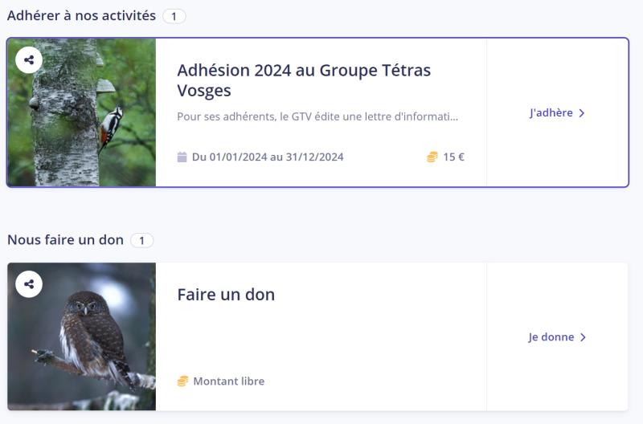Viewport: 643px width, 424px height.
Task: Click share icon on the donation card
Action: [x=29, y=283]
